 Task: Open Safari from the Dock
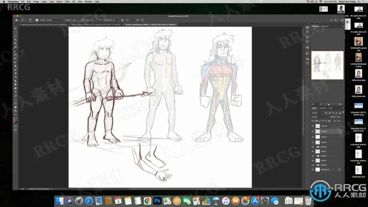(x=89, y=201)
